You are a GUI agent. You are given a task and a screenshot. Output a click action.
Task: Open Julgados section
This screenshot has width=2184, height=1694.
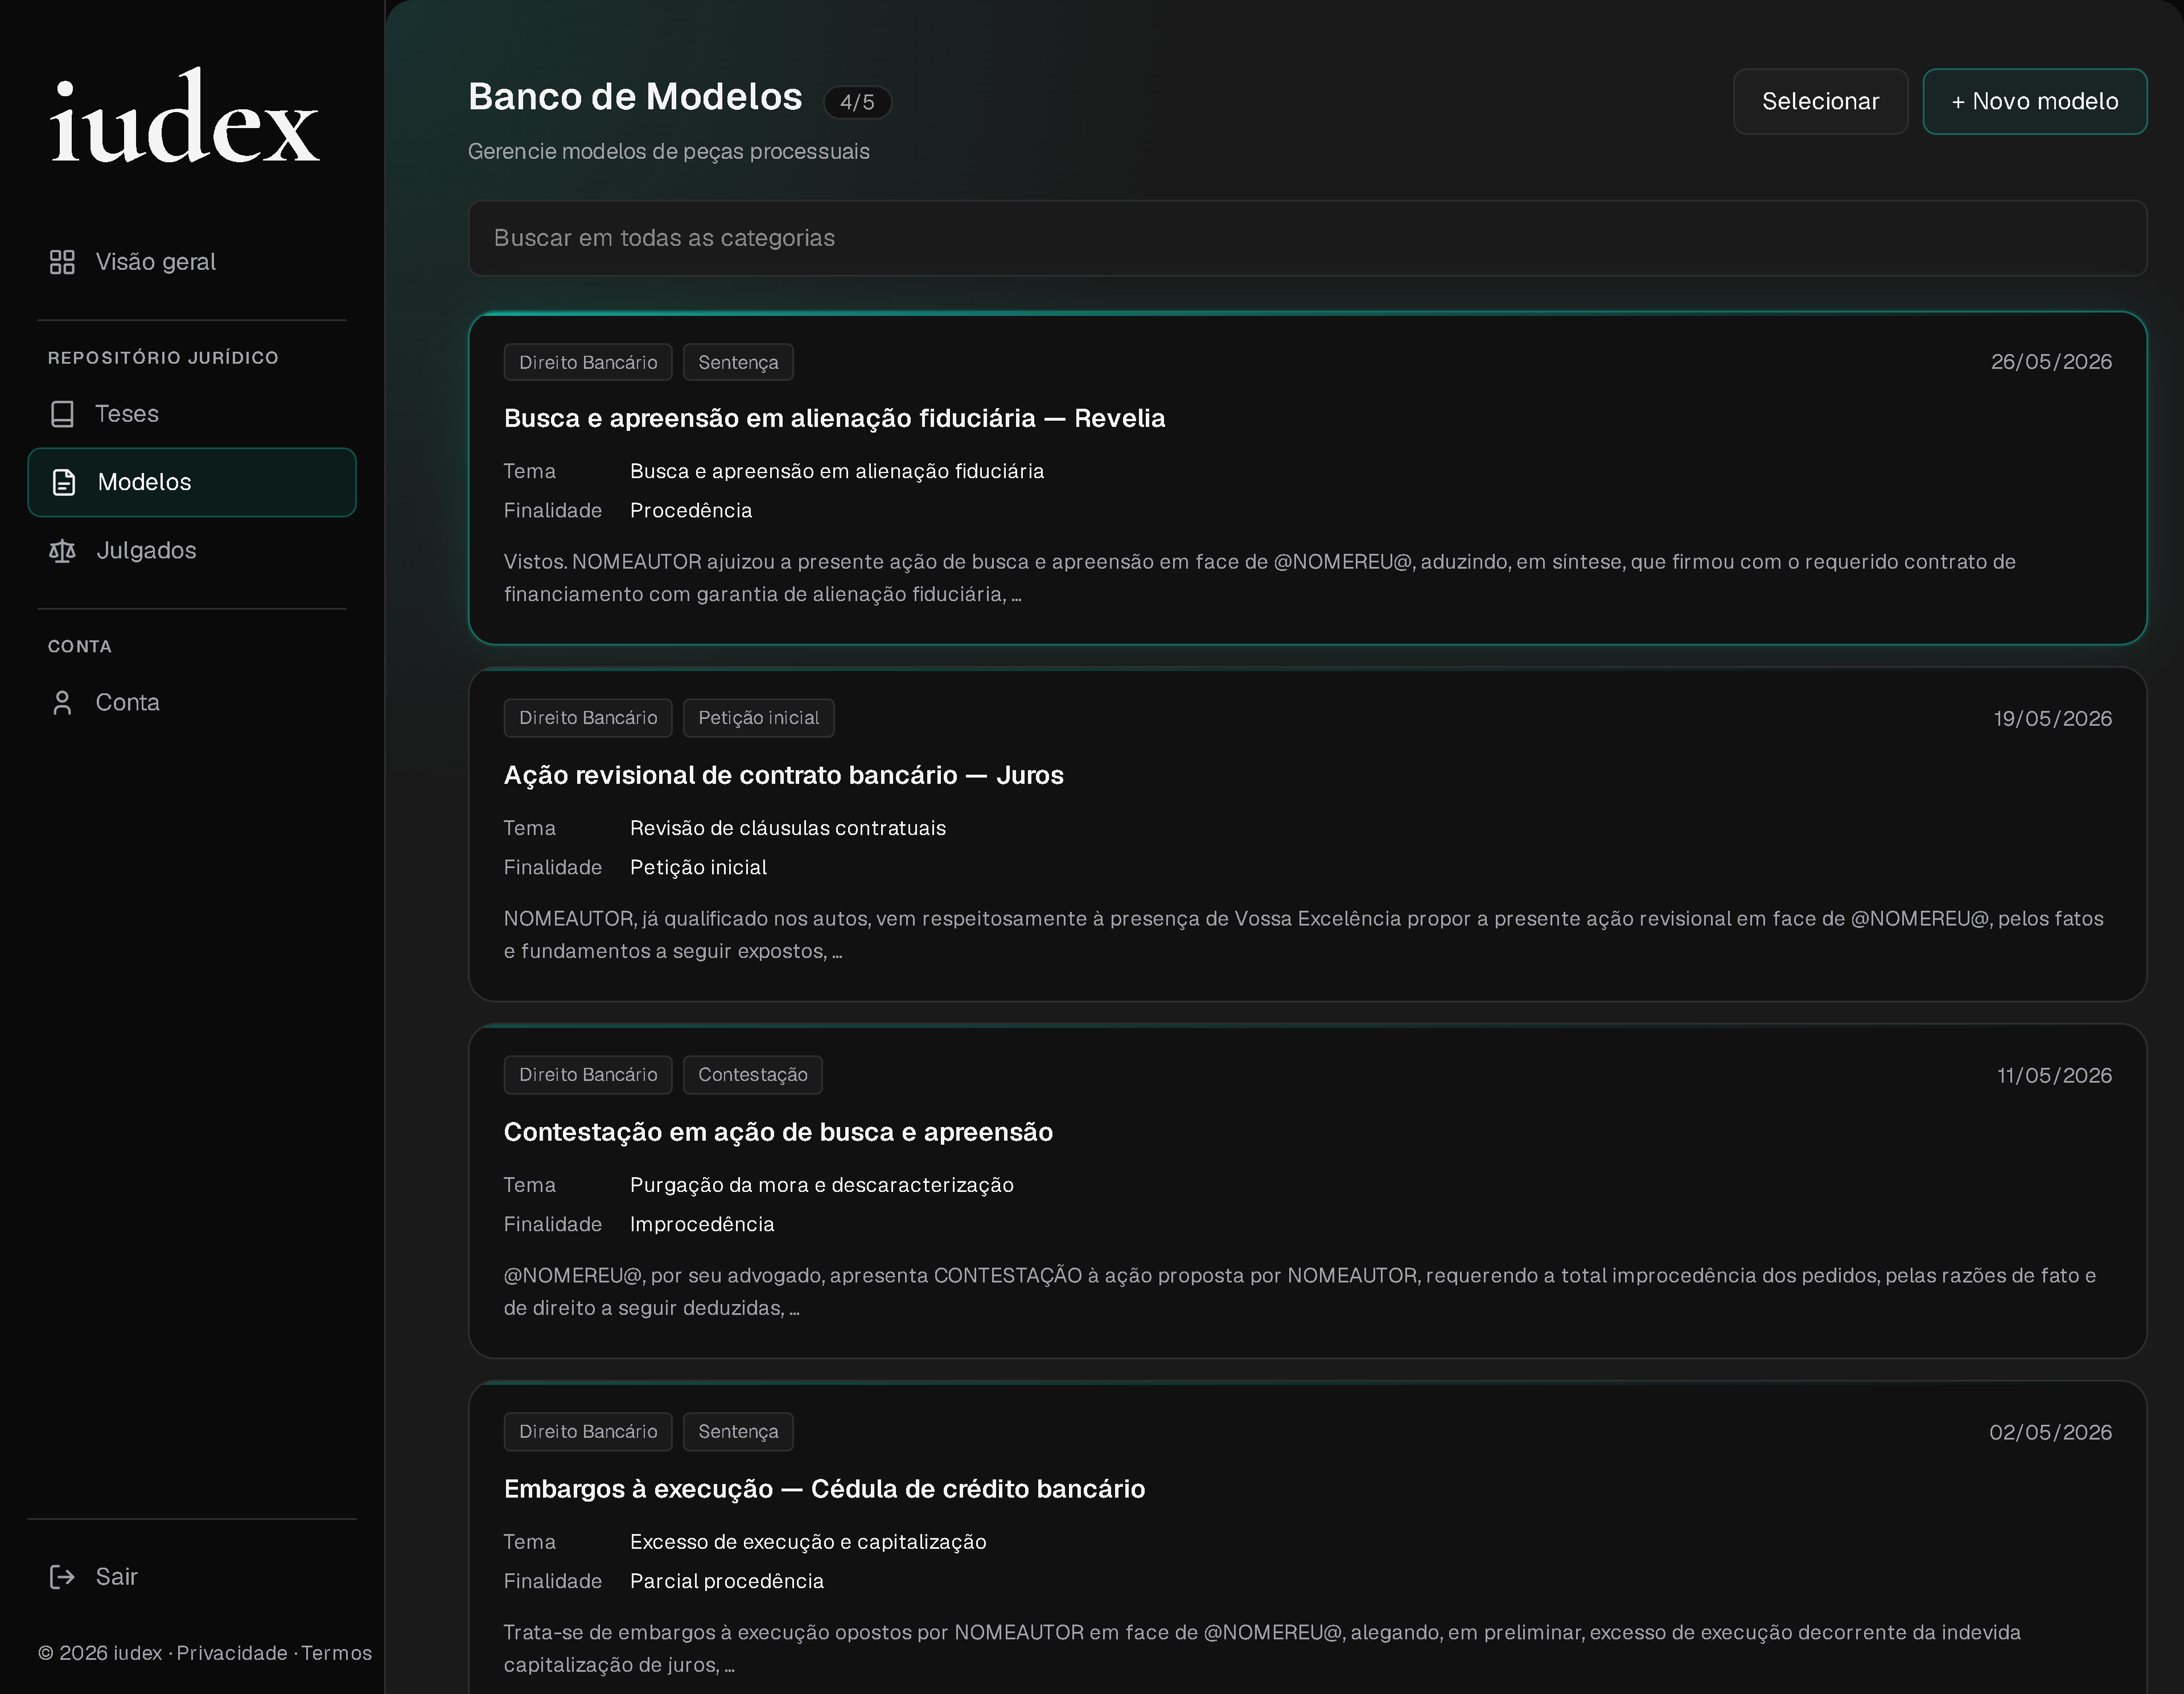point(192,551)
